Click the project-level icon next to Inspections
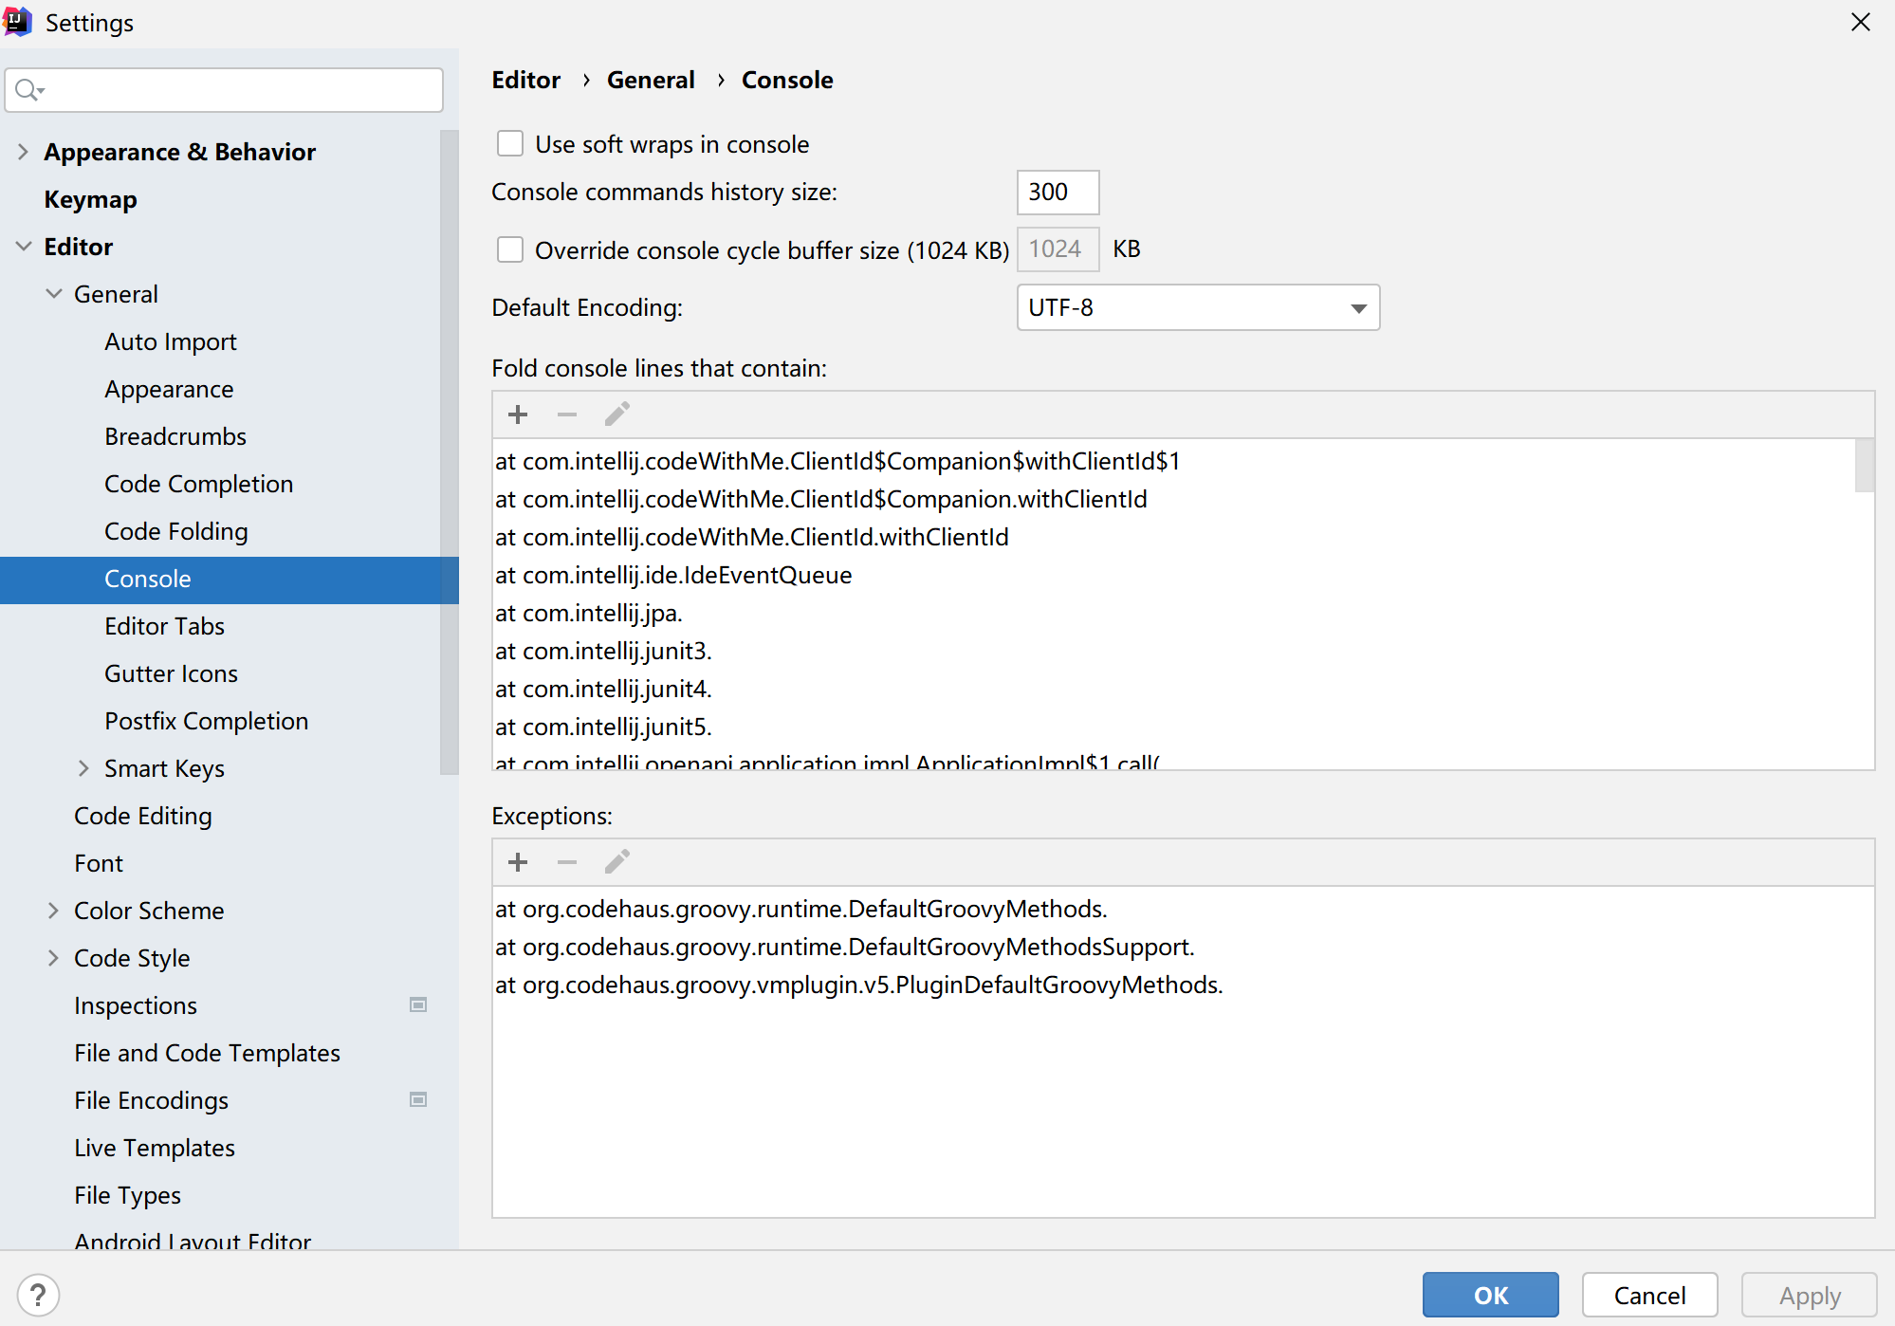Screen dimensions: 1895x1326 point(417,1004)
